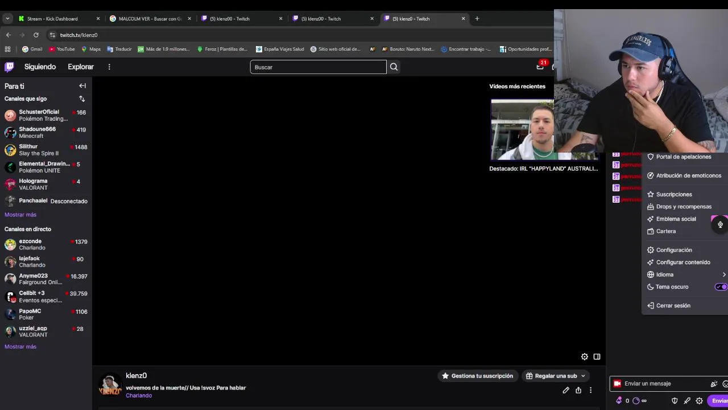The height and width of the screenshot is (410, 728).
Task: Open PapoMC Poker channel
Action: (46, 314)
